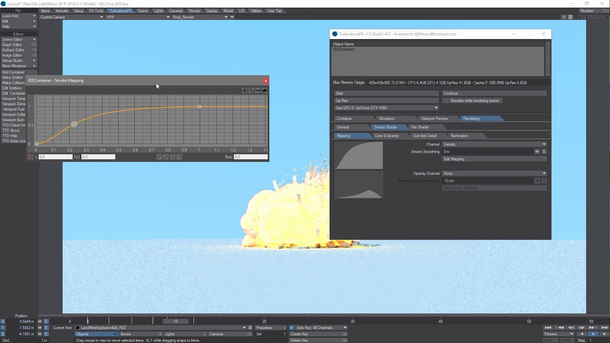Click the Bias input field

[x=250, y=157]
